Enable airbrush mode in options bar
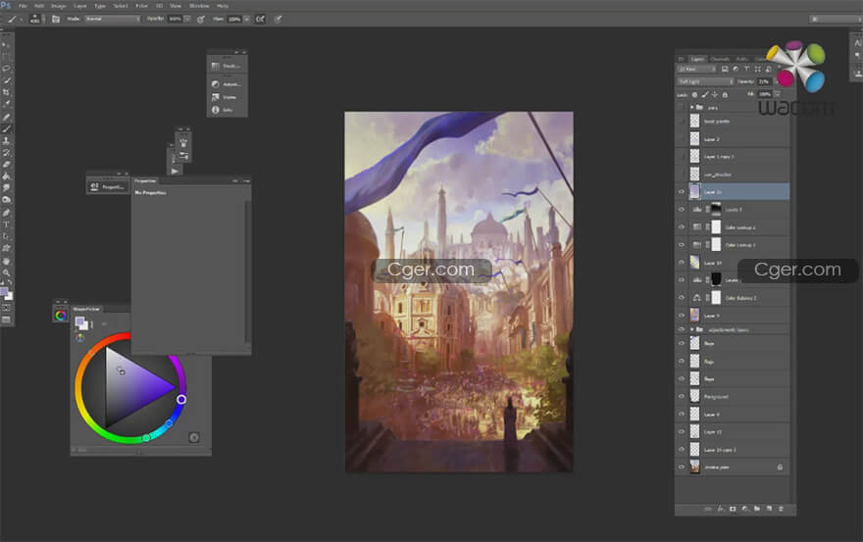Image resolution: width=863 pixels, height=542 pixels. (260, 19)
